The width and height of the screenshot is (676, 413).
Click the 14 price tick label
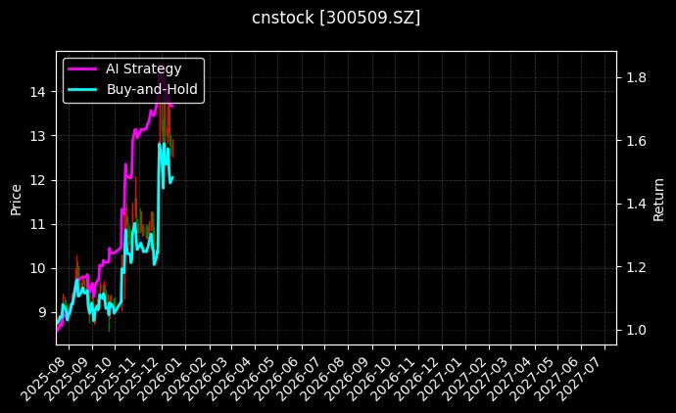[x=37, y=92]
